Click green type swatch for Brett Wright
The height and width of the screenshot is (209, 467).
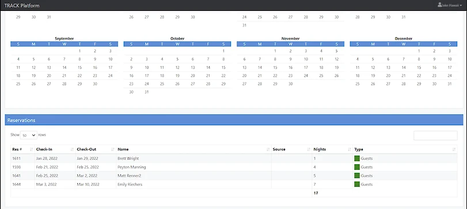pos(357,158)
